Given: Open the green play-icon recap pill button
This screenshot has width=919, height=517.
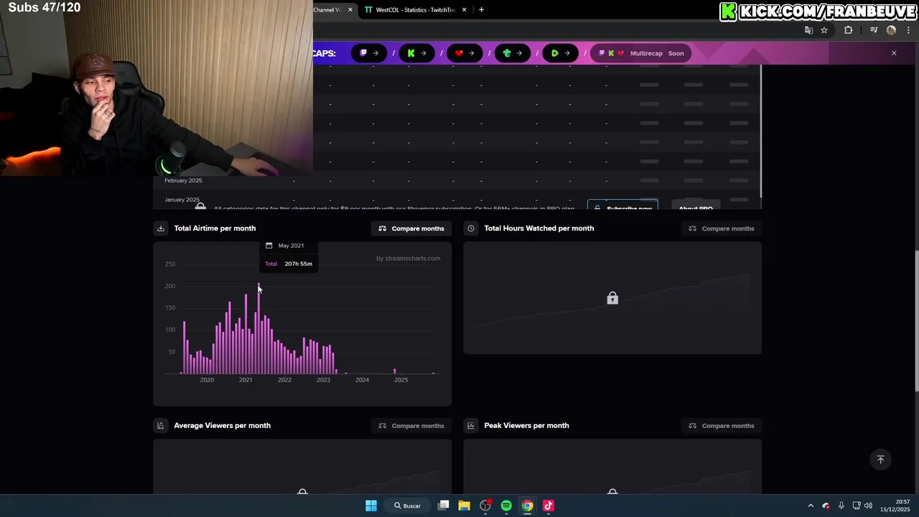Looking at the screenshot, I should [561, 53].
